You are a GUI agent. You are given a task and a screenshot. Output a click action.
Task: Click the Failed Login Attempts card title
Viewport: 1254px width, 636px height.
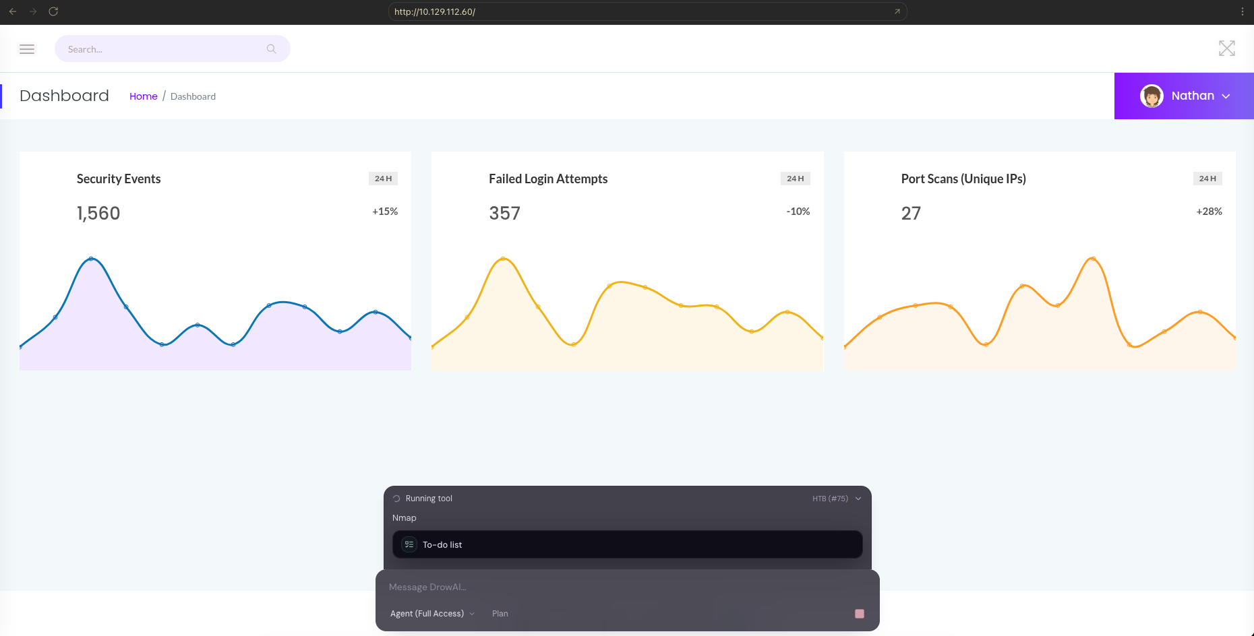coord(548,179)
